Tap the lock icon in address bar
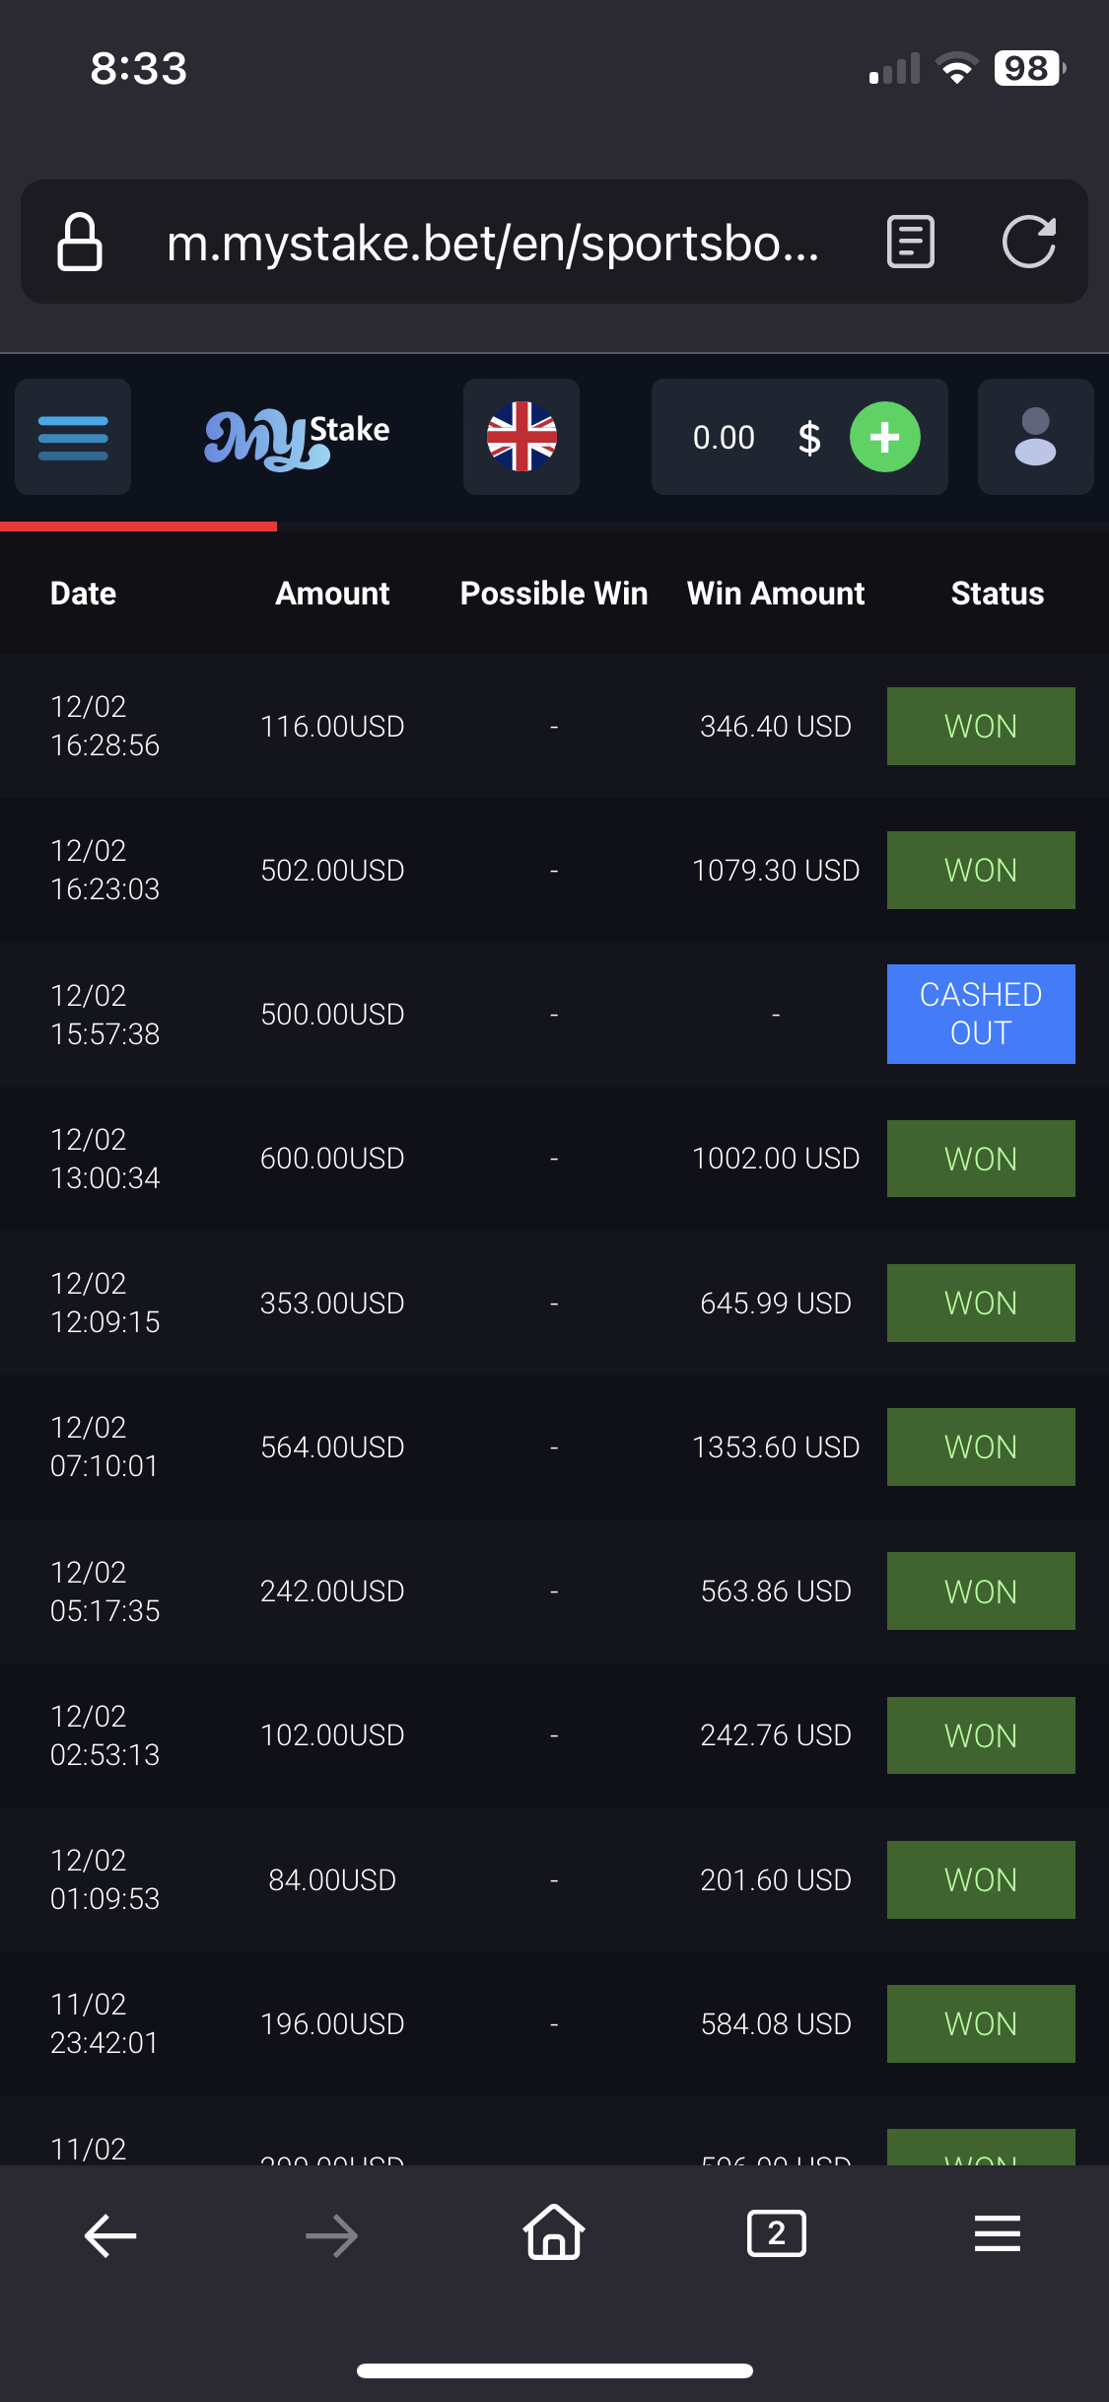 pyautogui.click(x=80, y=242)
